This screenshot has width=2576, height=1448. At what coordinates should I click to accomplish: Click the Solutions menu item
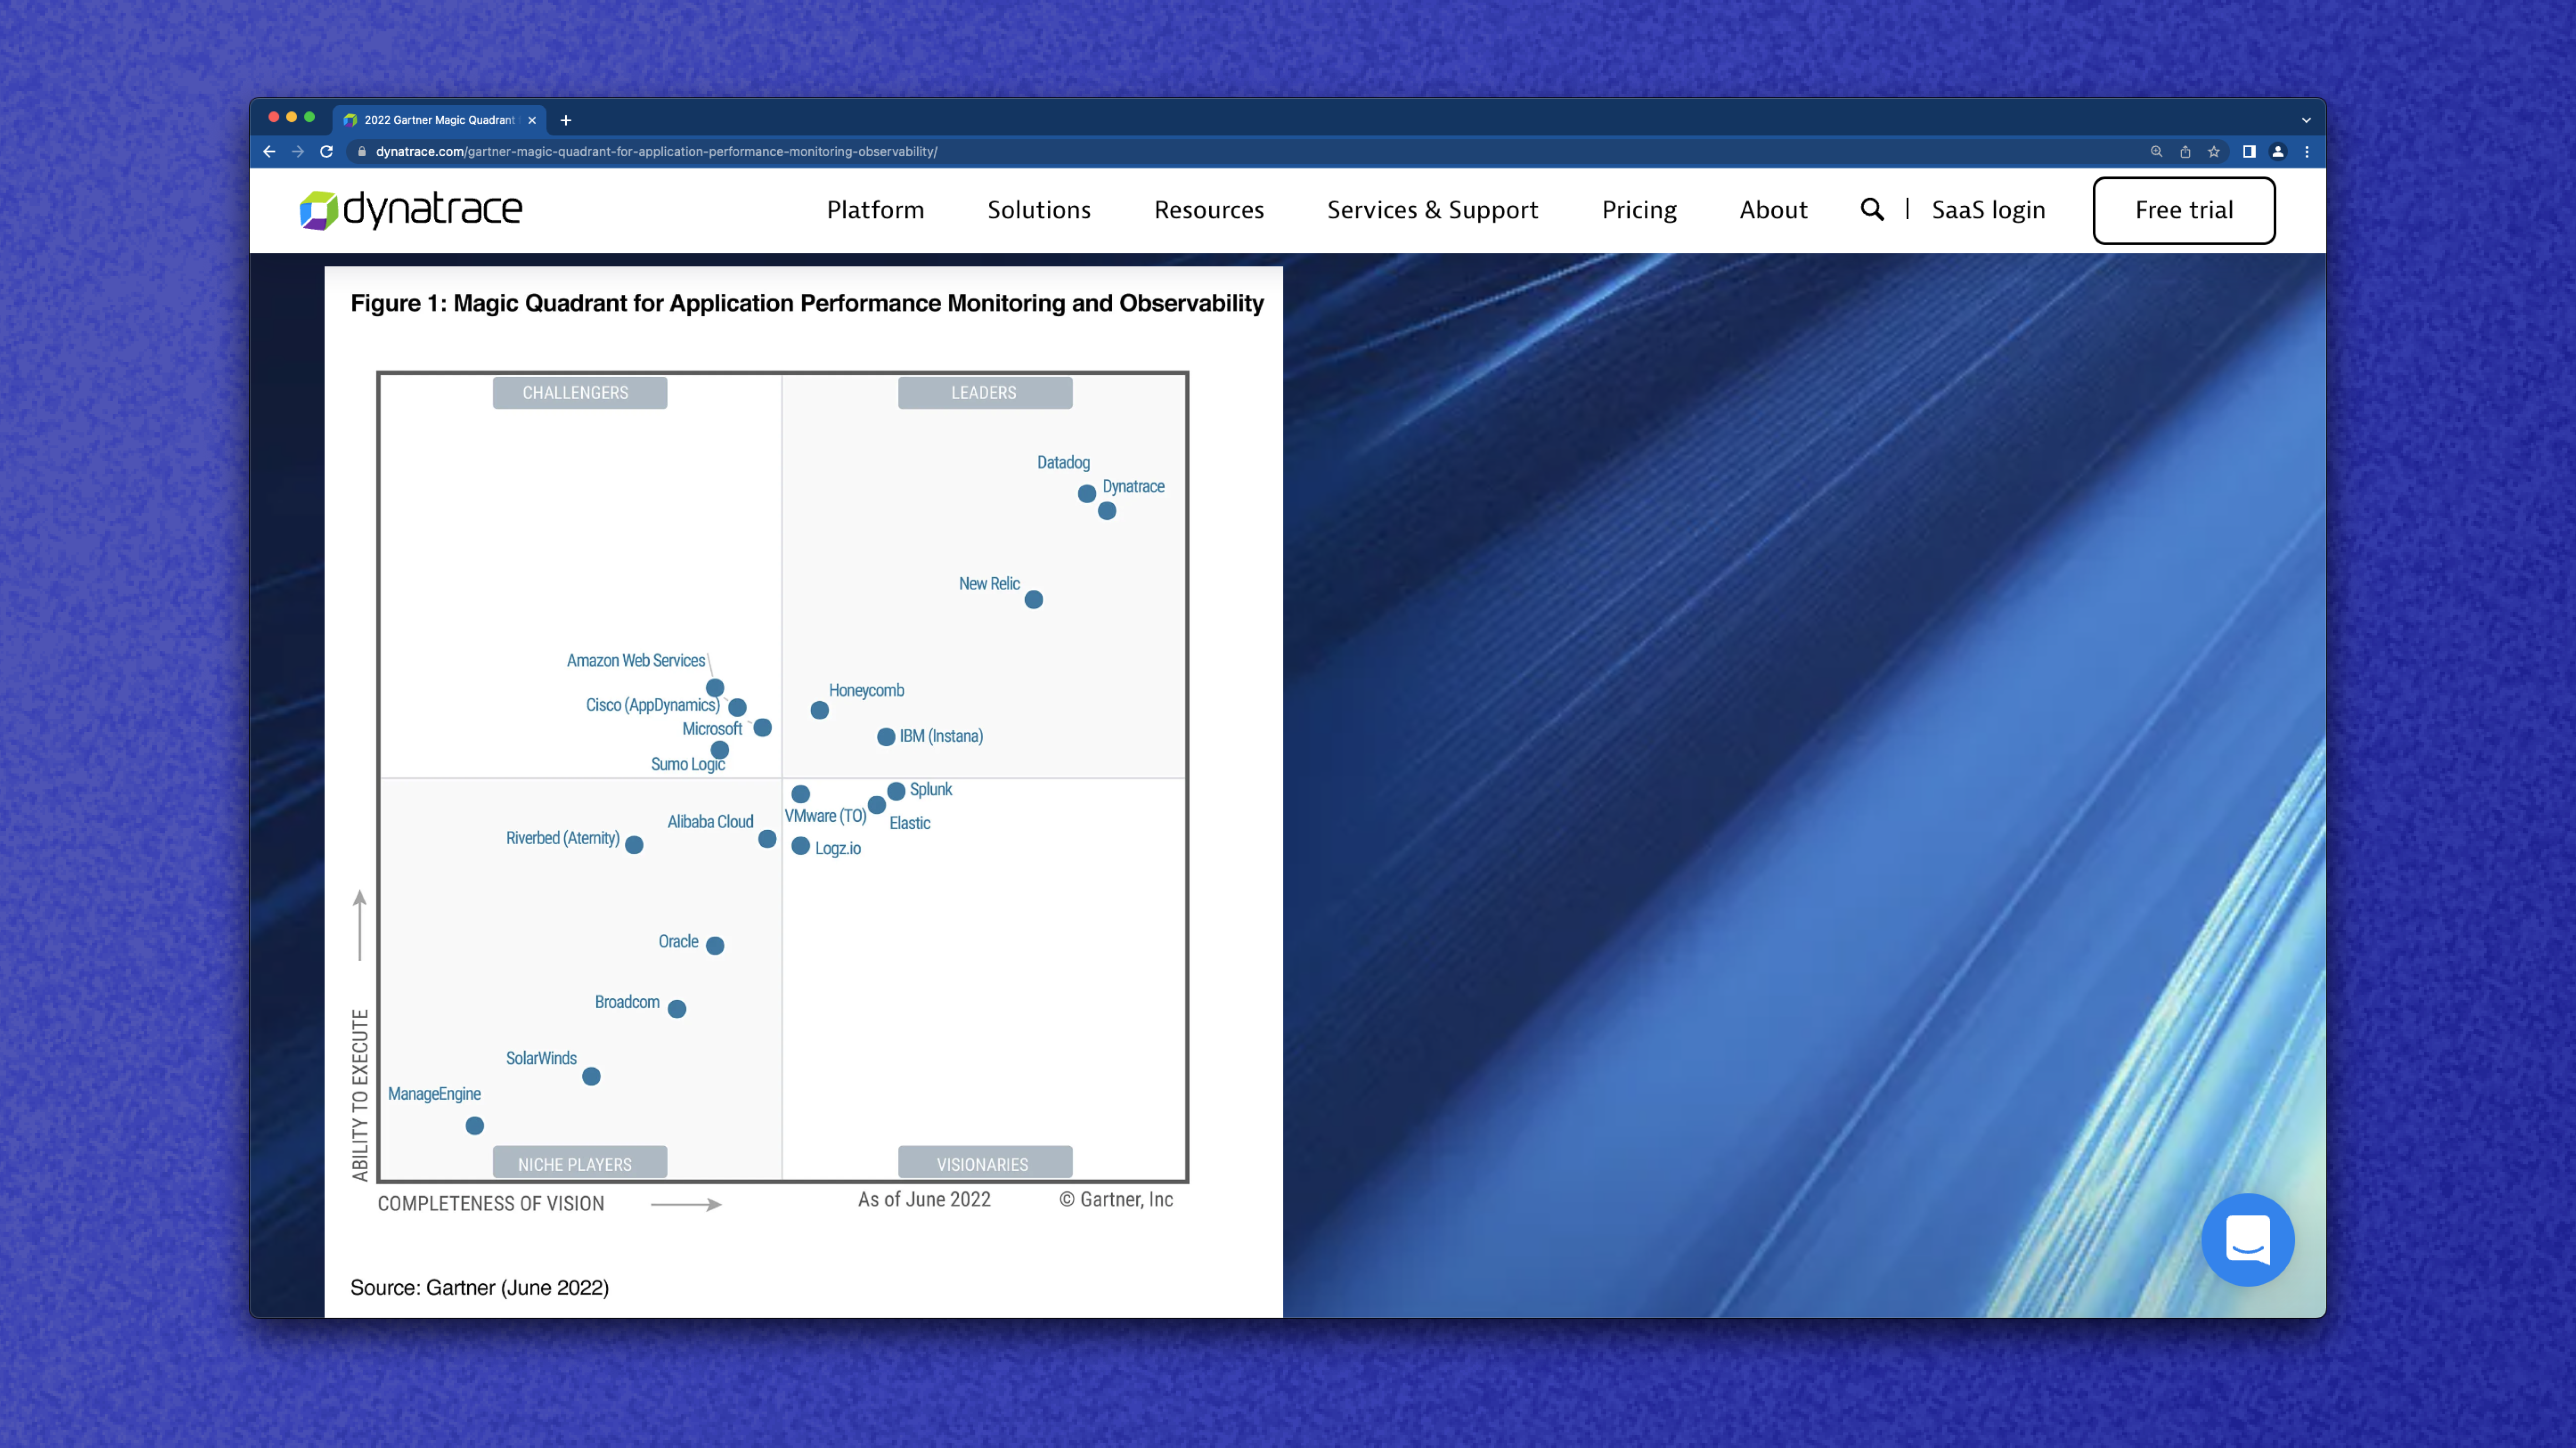[x=1039, y=209]
